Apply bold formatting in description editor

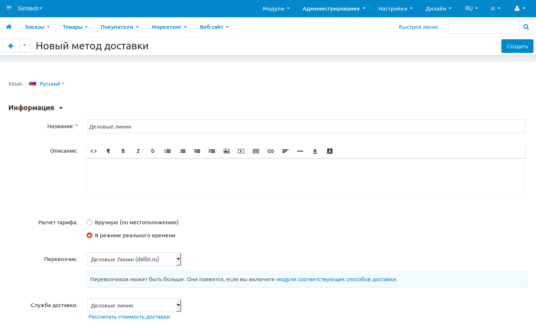coord(123,151)
